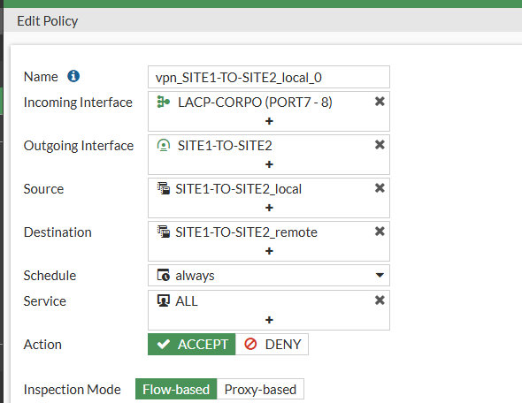The image size is (522, 403).
Task: Select Flow-based inspection mode
Action: (x=176, y=389)
